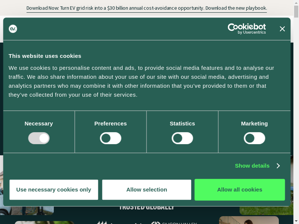Click the ev. logo in cookie dialog
The width and height of the screenshot is (299, 224).
pos(13,29)
